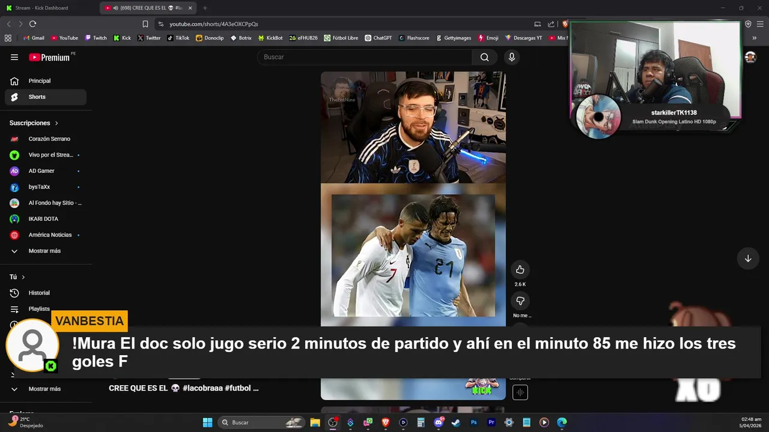Open the América Noticias subscription
This screenshot has width=769, height=432.
pyautogui.click(x=45, y=235)
